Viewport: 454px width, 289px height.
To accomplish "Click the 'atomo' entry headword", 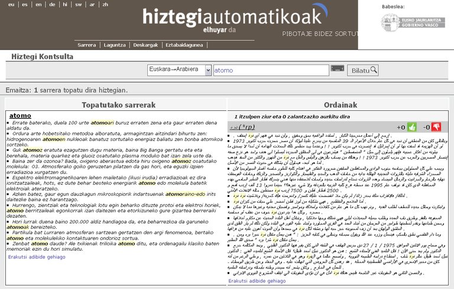I will click(x=21, y=116).
